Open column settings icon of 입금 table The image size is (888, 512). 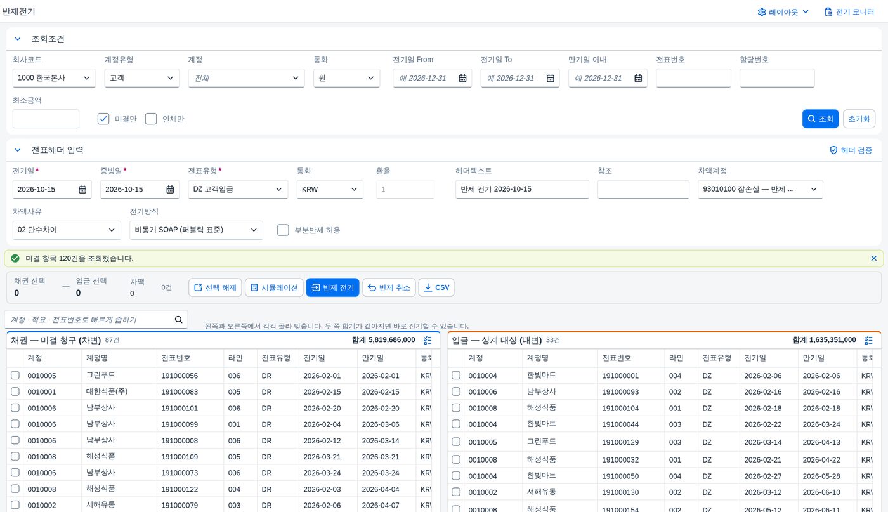pyautogui.click(x=868, y=340)
